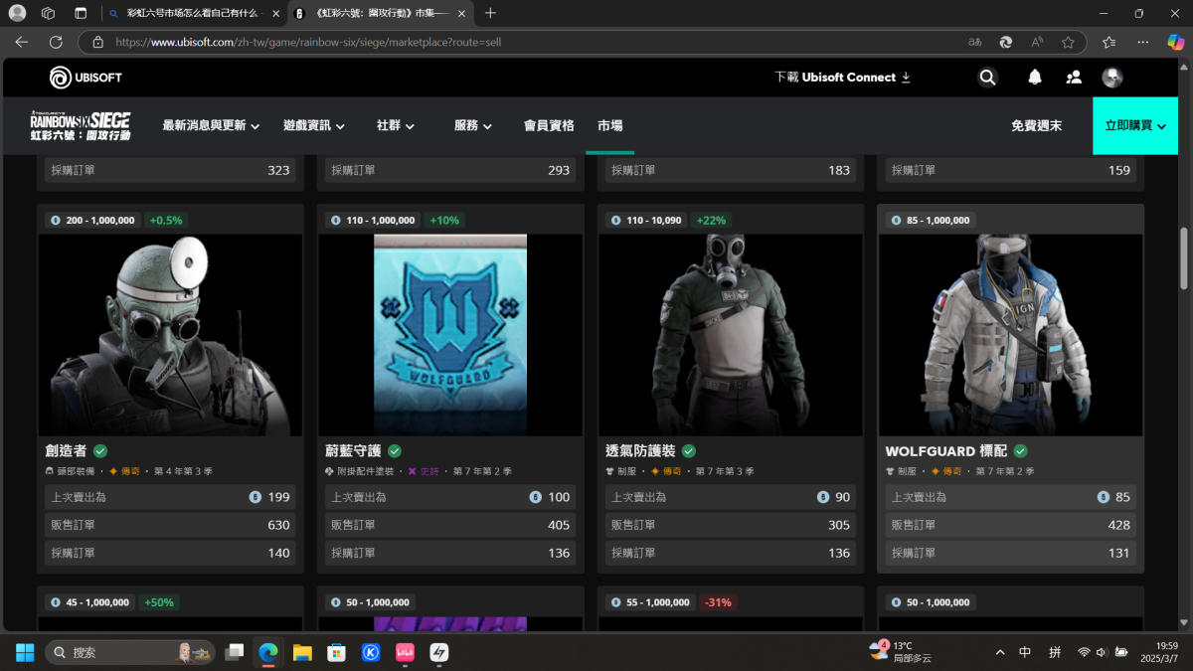
Task: Click the +22% price change badge
Action: (711, 220)
